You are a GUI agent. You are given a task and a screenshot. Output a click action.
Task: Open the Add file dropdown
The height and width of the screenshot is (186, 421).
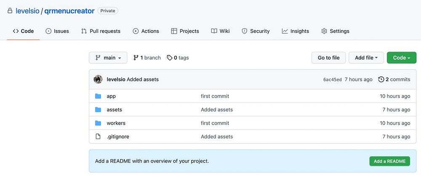click(366, 58)
